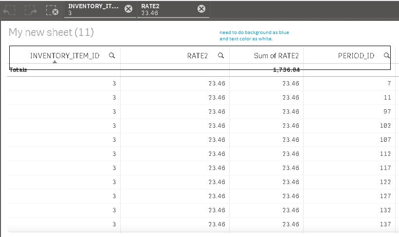Screen dimensions: 399x237
Task: Select PERIOD_ID value 107
Action: point(385,140)
